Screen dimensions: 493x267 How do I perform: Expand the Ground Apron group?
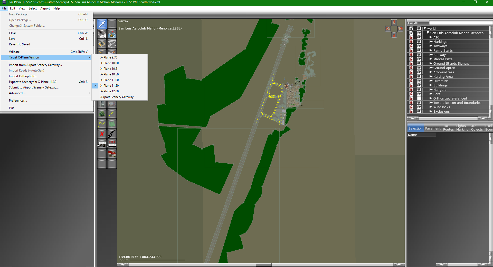(x=431, y=68)
